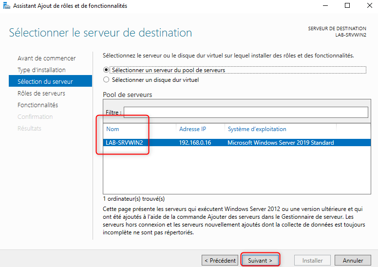Click the Précédent button
The image size is (378, 267).
click(220, 261)
